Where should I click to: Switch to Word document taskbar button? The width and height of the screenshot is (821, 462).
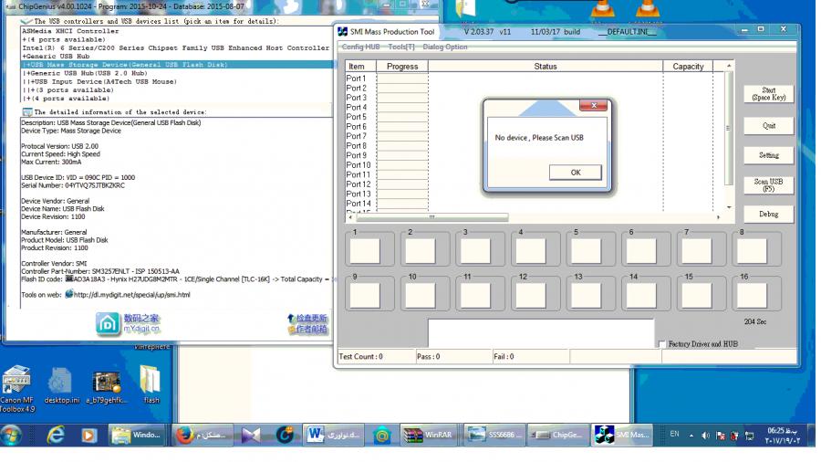pos(334,435)
